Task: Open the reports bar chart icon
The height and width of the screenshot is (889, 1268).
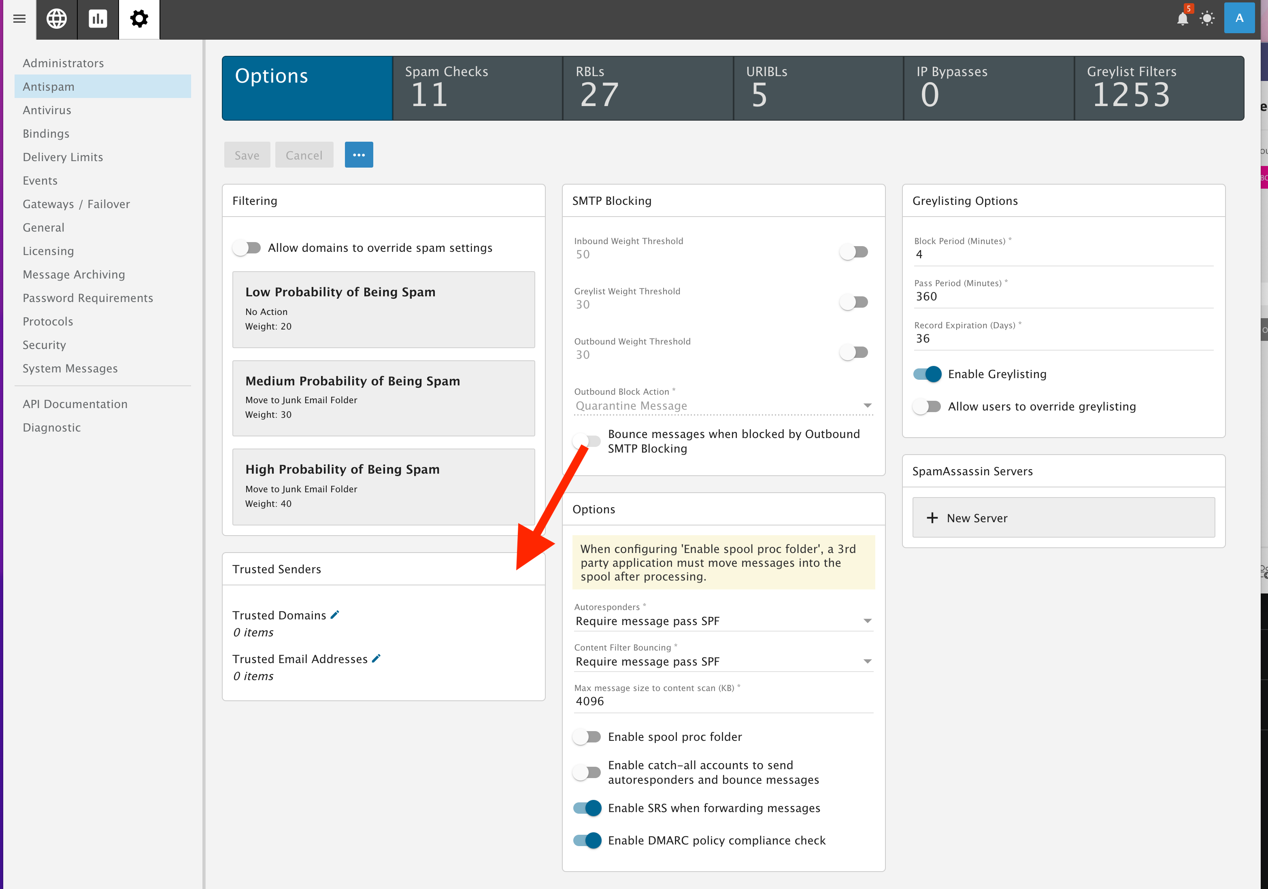Action: 98,19
